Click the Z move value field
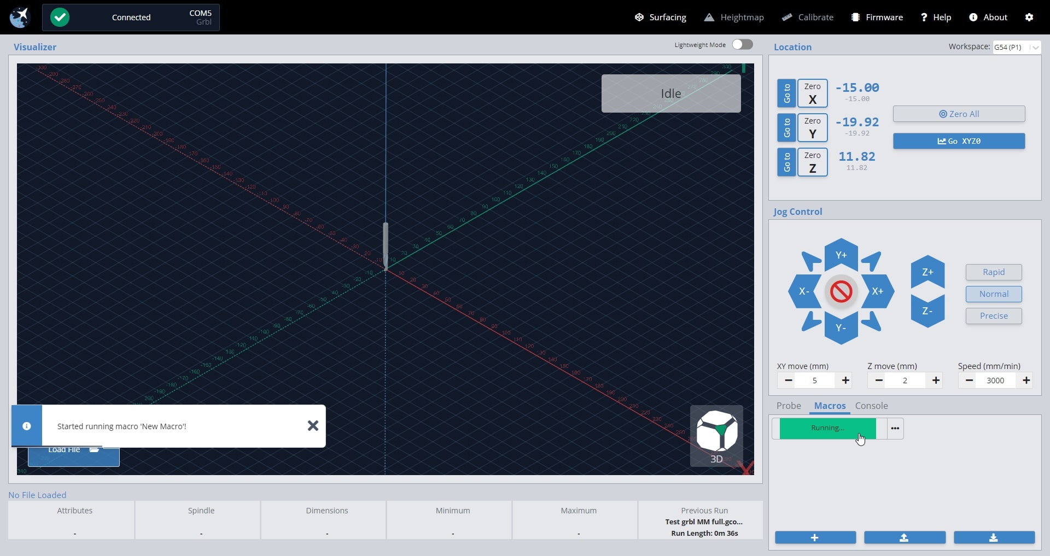The image size is (1050, 556). pos(905,381)
